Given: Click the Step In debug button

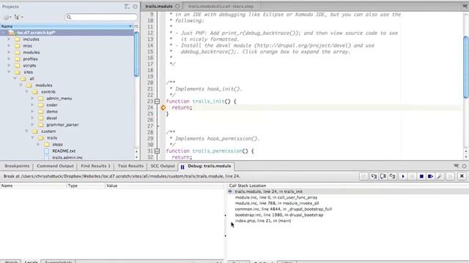Looking at the screenshot, I should pos(374,176).
